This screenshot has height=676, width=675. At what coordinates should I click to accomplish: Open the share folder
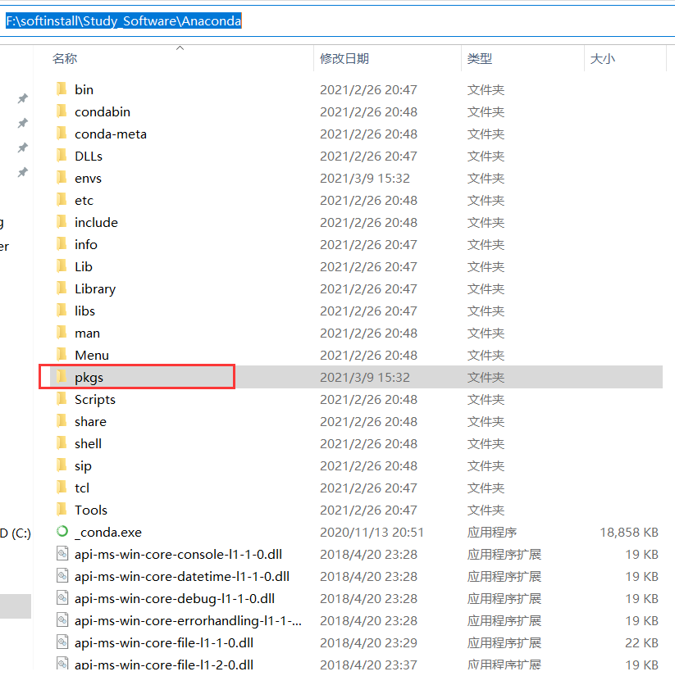pyautogui.click(x=90, y=421)
